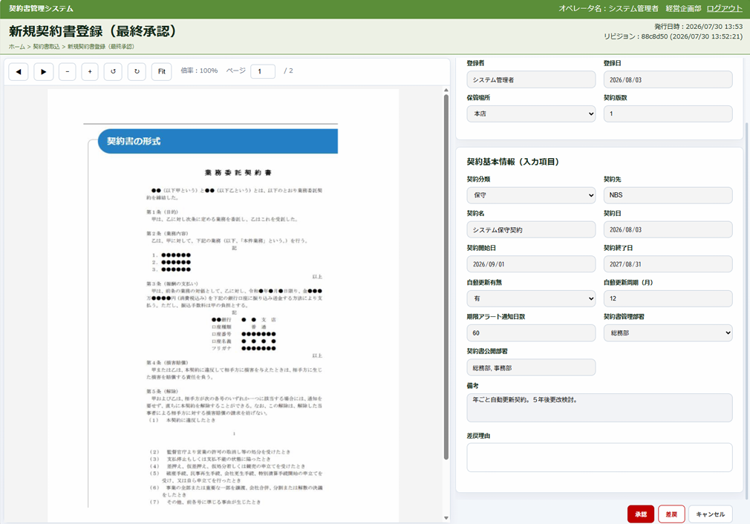The width and height of the screenshot is (750, 524).
Task: Select the 自動更新周期 field with 12
Action: coord(668,298)
